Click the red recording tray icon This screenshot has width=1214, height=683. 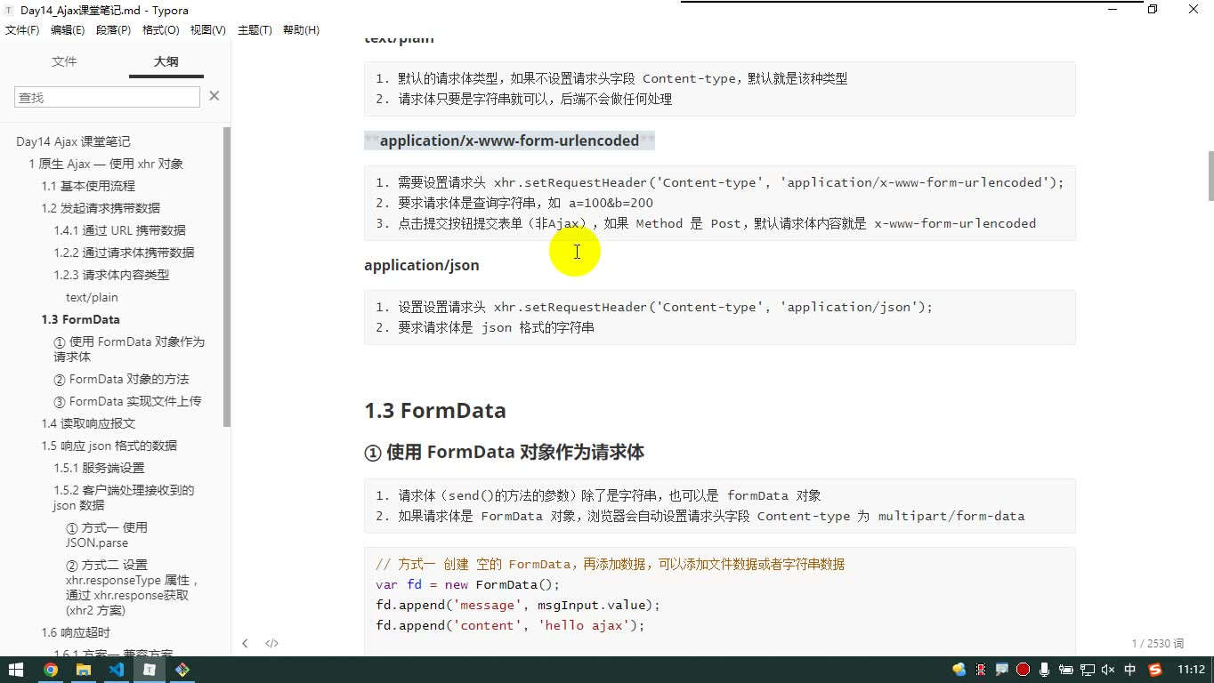(1023, 670)
